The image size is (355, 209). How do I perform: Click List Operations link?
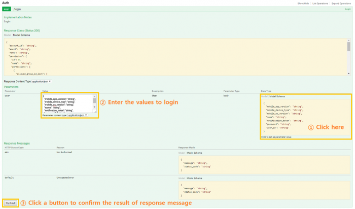click(320, 3)
